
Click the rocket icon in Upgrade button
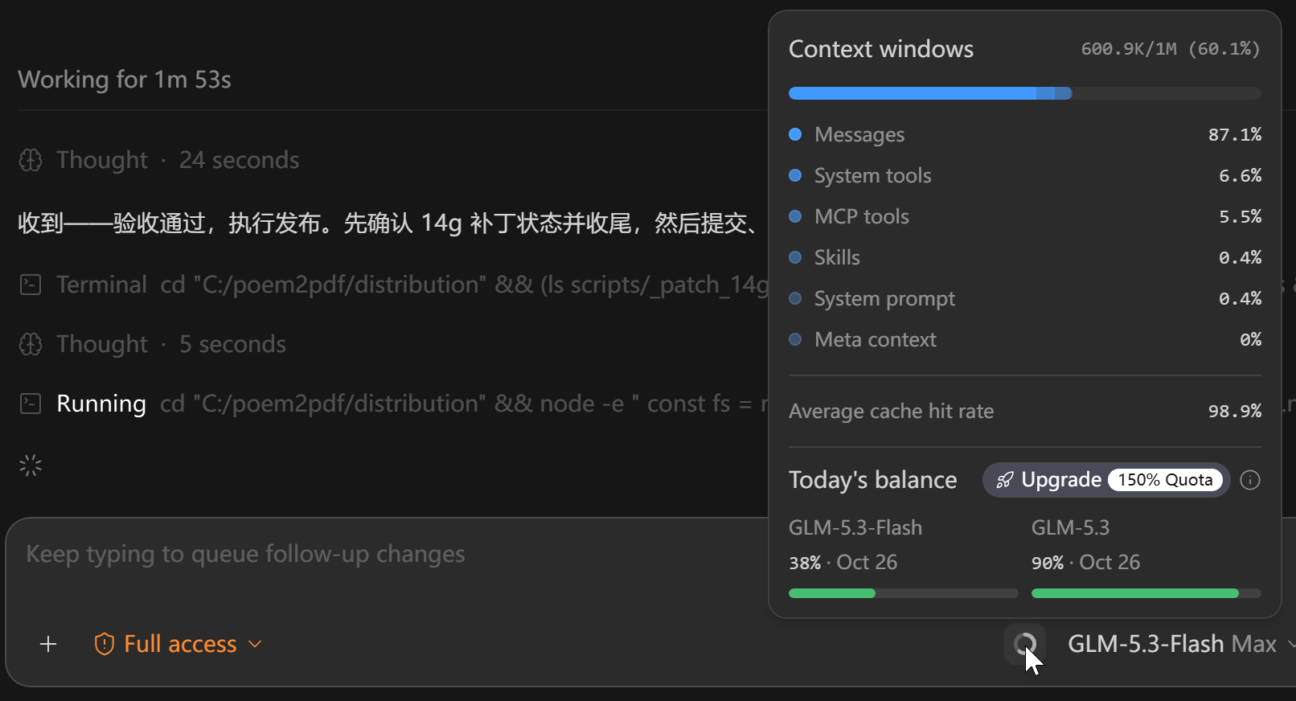point(1005,480)
